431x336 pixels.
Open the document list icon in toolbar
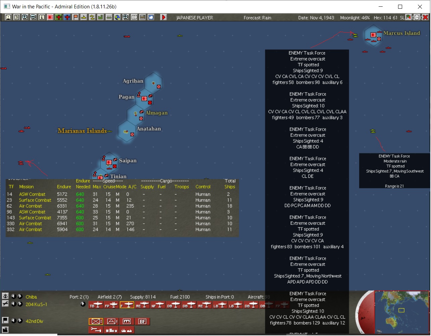coord(17,17)
